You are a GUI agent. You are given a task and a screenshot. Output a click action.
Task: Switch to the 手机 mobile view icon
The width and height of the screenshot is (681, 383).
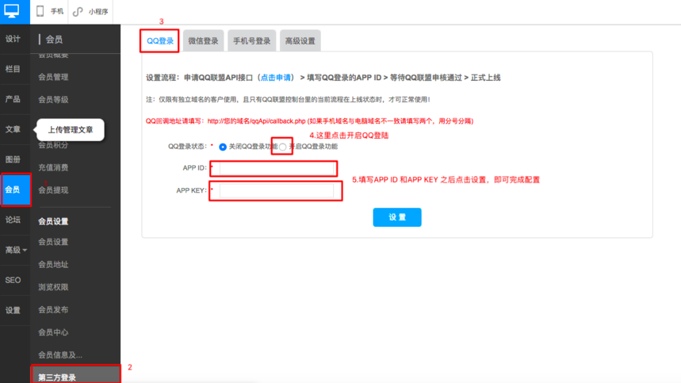tap(40, 11)
